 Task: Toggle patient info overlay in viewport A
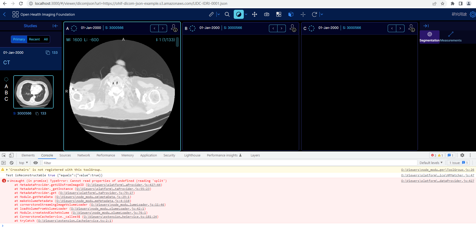(x=174, y=28)
